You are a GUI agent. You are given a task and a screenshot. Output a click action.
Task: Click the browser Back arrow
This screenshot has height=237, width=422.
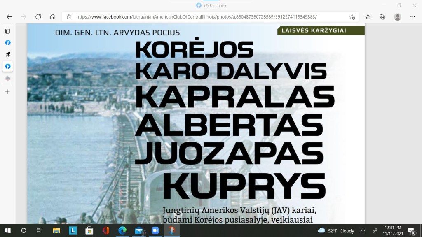click(x=9, y=17)
